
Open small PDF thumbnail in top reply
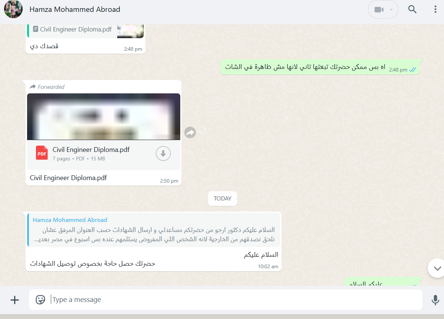tap(131, 31)
